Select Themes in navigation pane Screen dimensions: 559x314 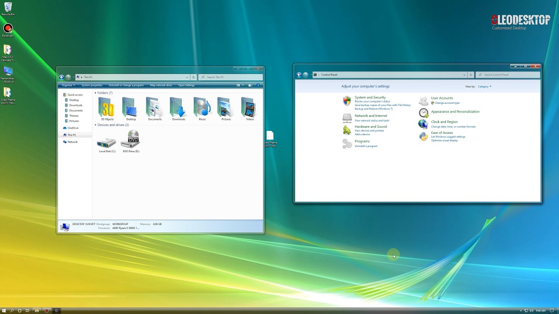tap(72, 116)
